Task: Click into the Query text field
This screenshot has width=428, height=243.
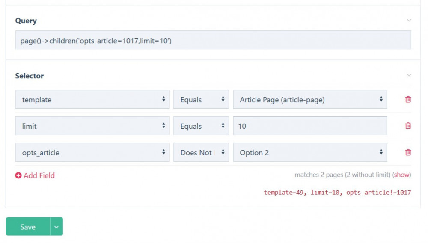Action: (x=213, y=40)
